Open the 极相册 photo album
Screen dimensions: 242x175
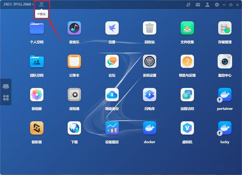tap(37, 94)
